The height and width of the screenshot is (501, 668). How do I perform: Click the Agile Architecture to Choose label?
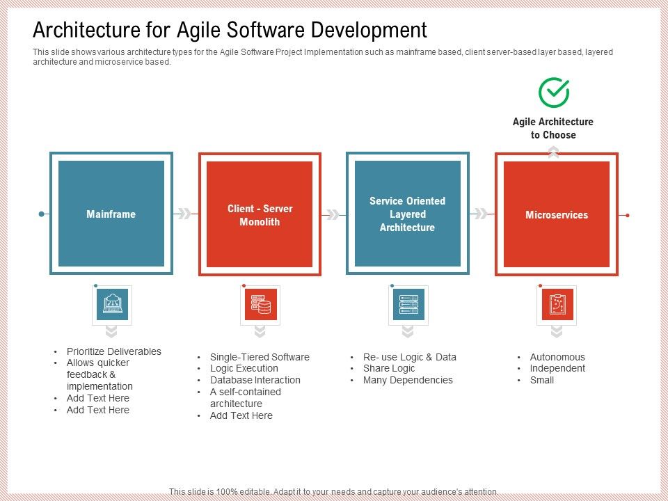[553, 128]
